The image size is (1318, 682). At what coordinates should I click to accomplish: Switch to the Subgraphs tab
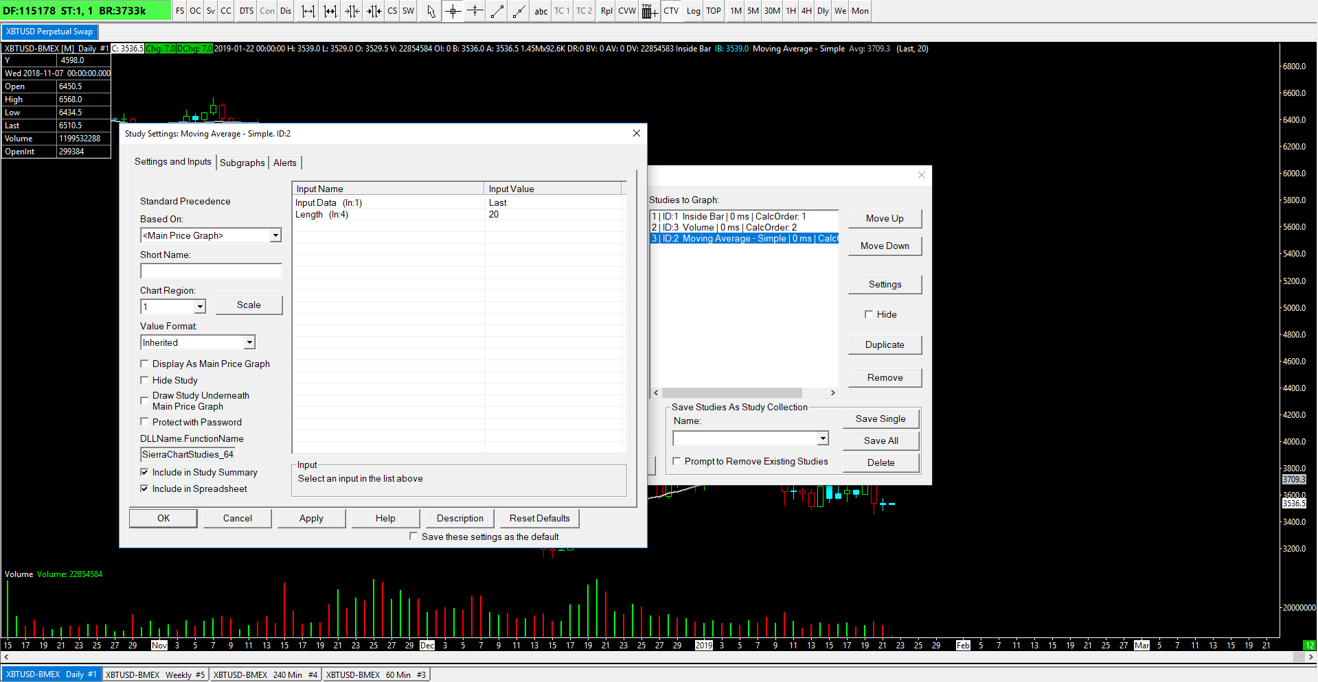click(x=242, y=163)
